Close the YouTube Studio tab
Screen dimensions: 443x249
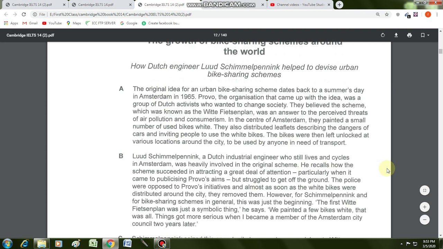tap(329, 5)
